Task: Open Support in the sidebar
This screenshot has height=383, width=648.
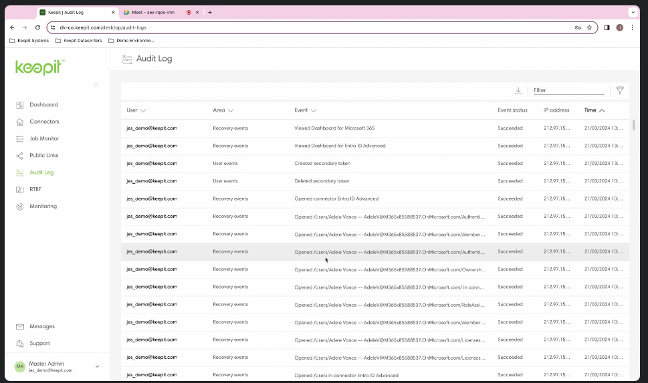Action: click(x=39, y=344)
